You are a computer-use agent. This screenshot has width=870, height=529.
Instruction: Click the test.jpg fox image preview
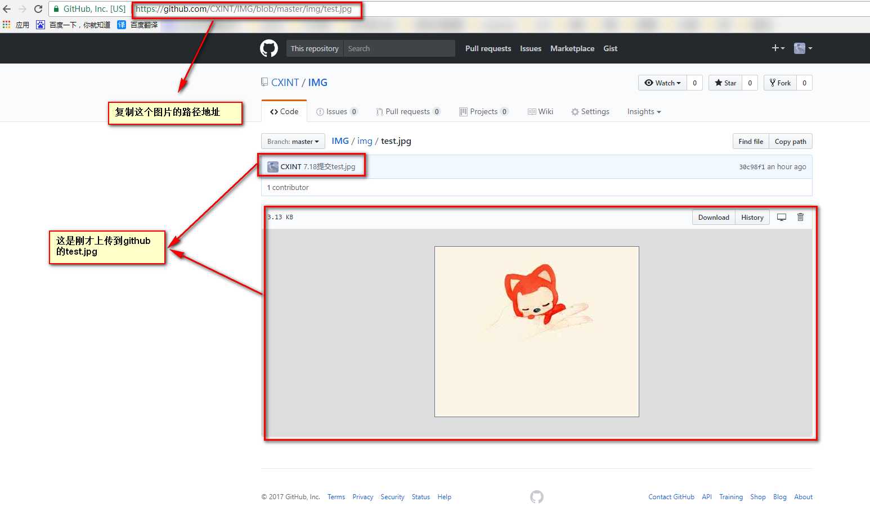537,332
